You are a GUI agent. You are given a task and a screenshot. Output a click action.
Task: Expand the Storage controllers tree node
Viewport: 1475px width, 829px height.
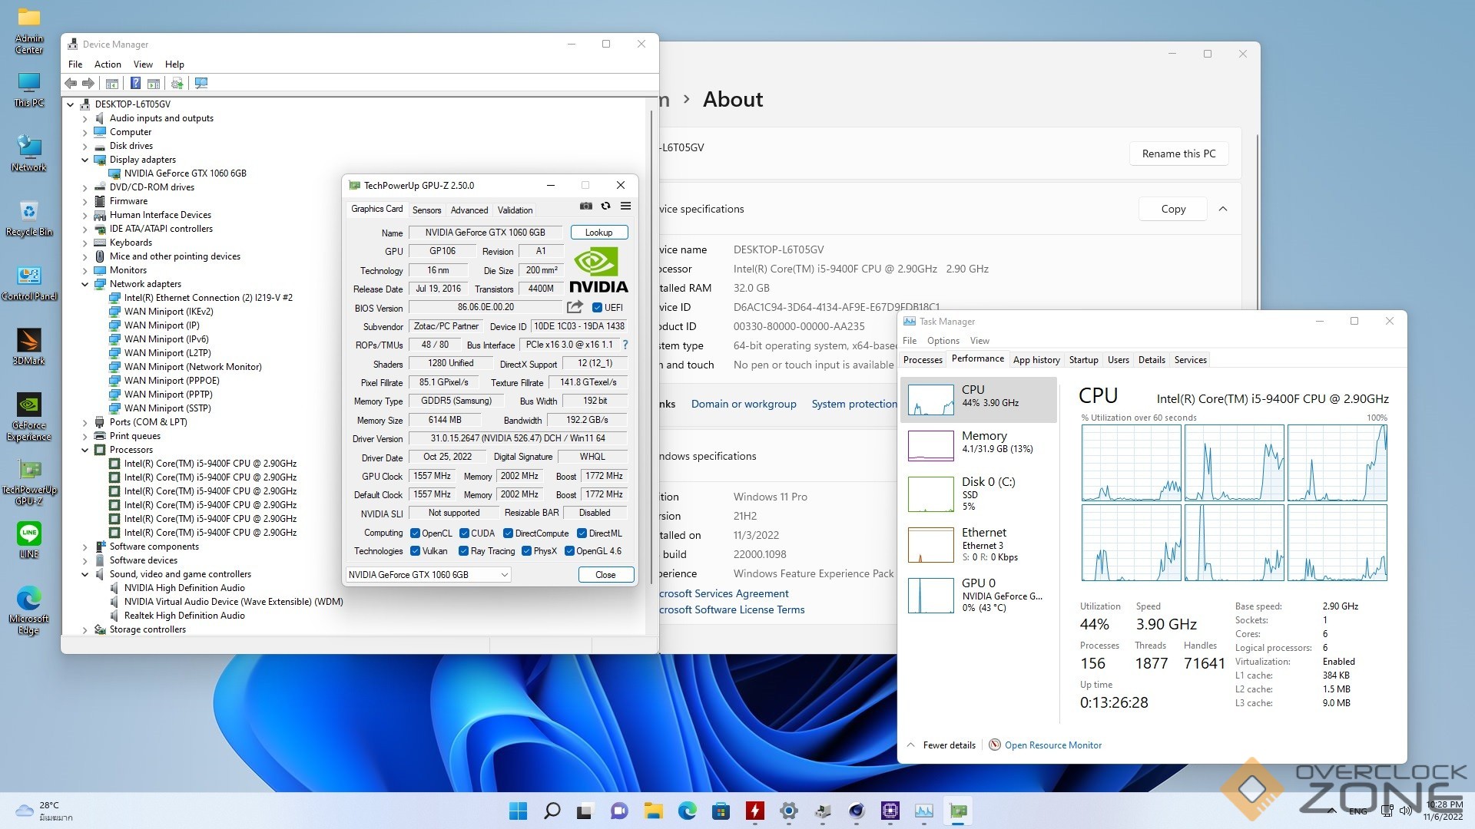85,629
